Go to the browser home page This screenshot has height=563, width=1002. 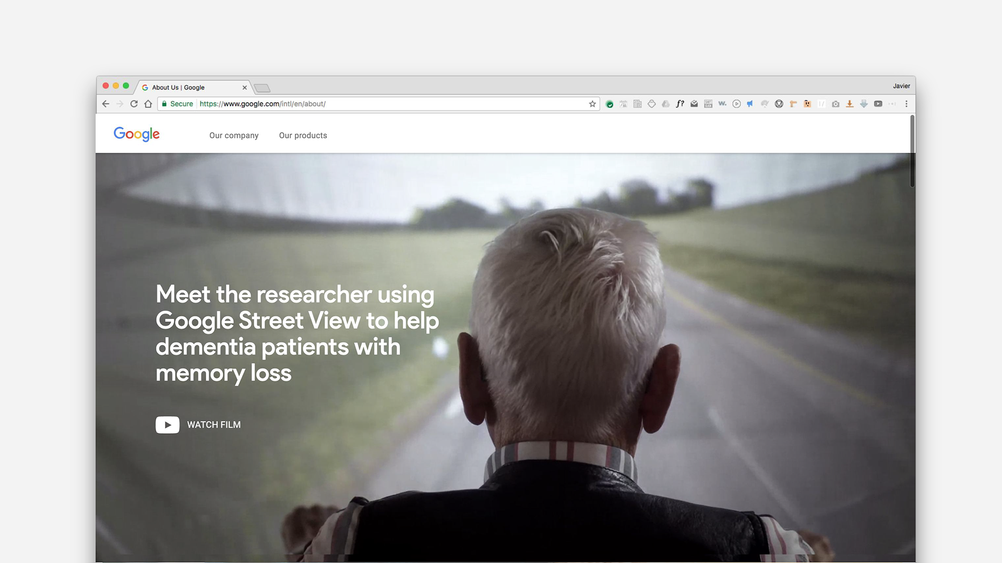click(148, 104)
